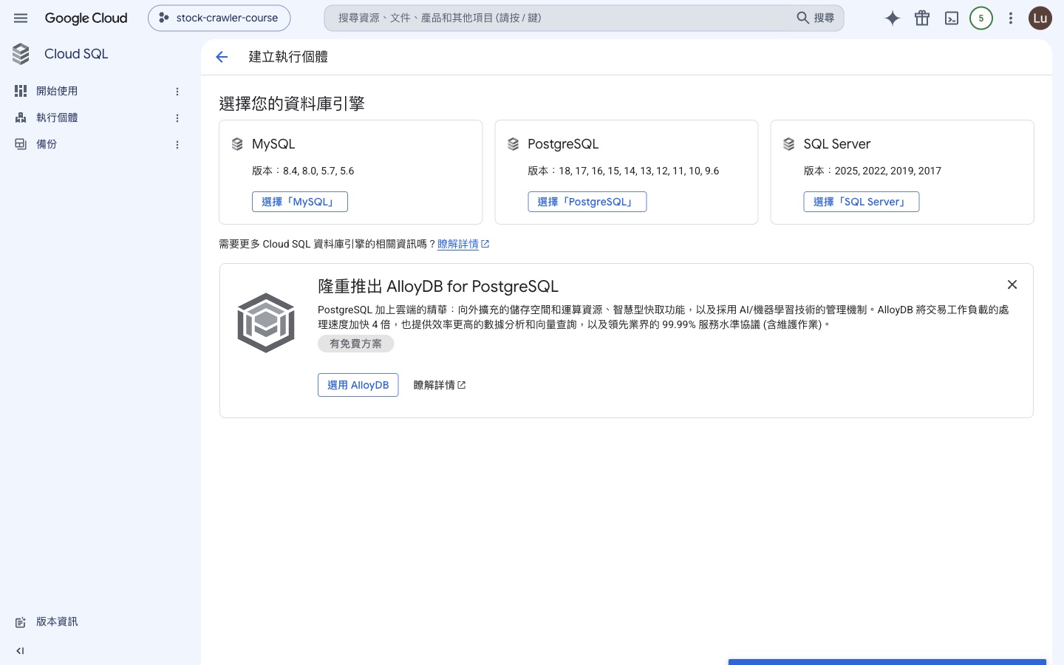Image resolution: width=1064 pixels, height=665 pixels.
Task: Click the 隆重推出 AlloyDB for PostgreSQL heading
Action: (438, 286)
